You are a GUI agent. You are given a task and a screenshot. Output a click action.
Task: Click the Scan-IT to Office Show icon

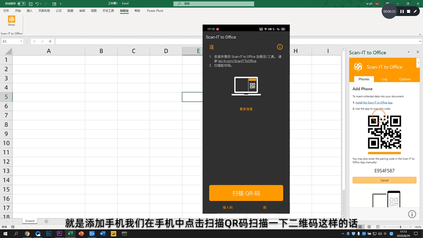click(x=11, y=21)
